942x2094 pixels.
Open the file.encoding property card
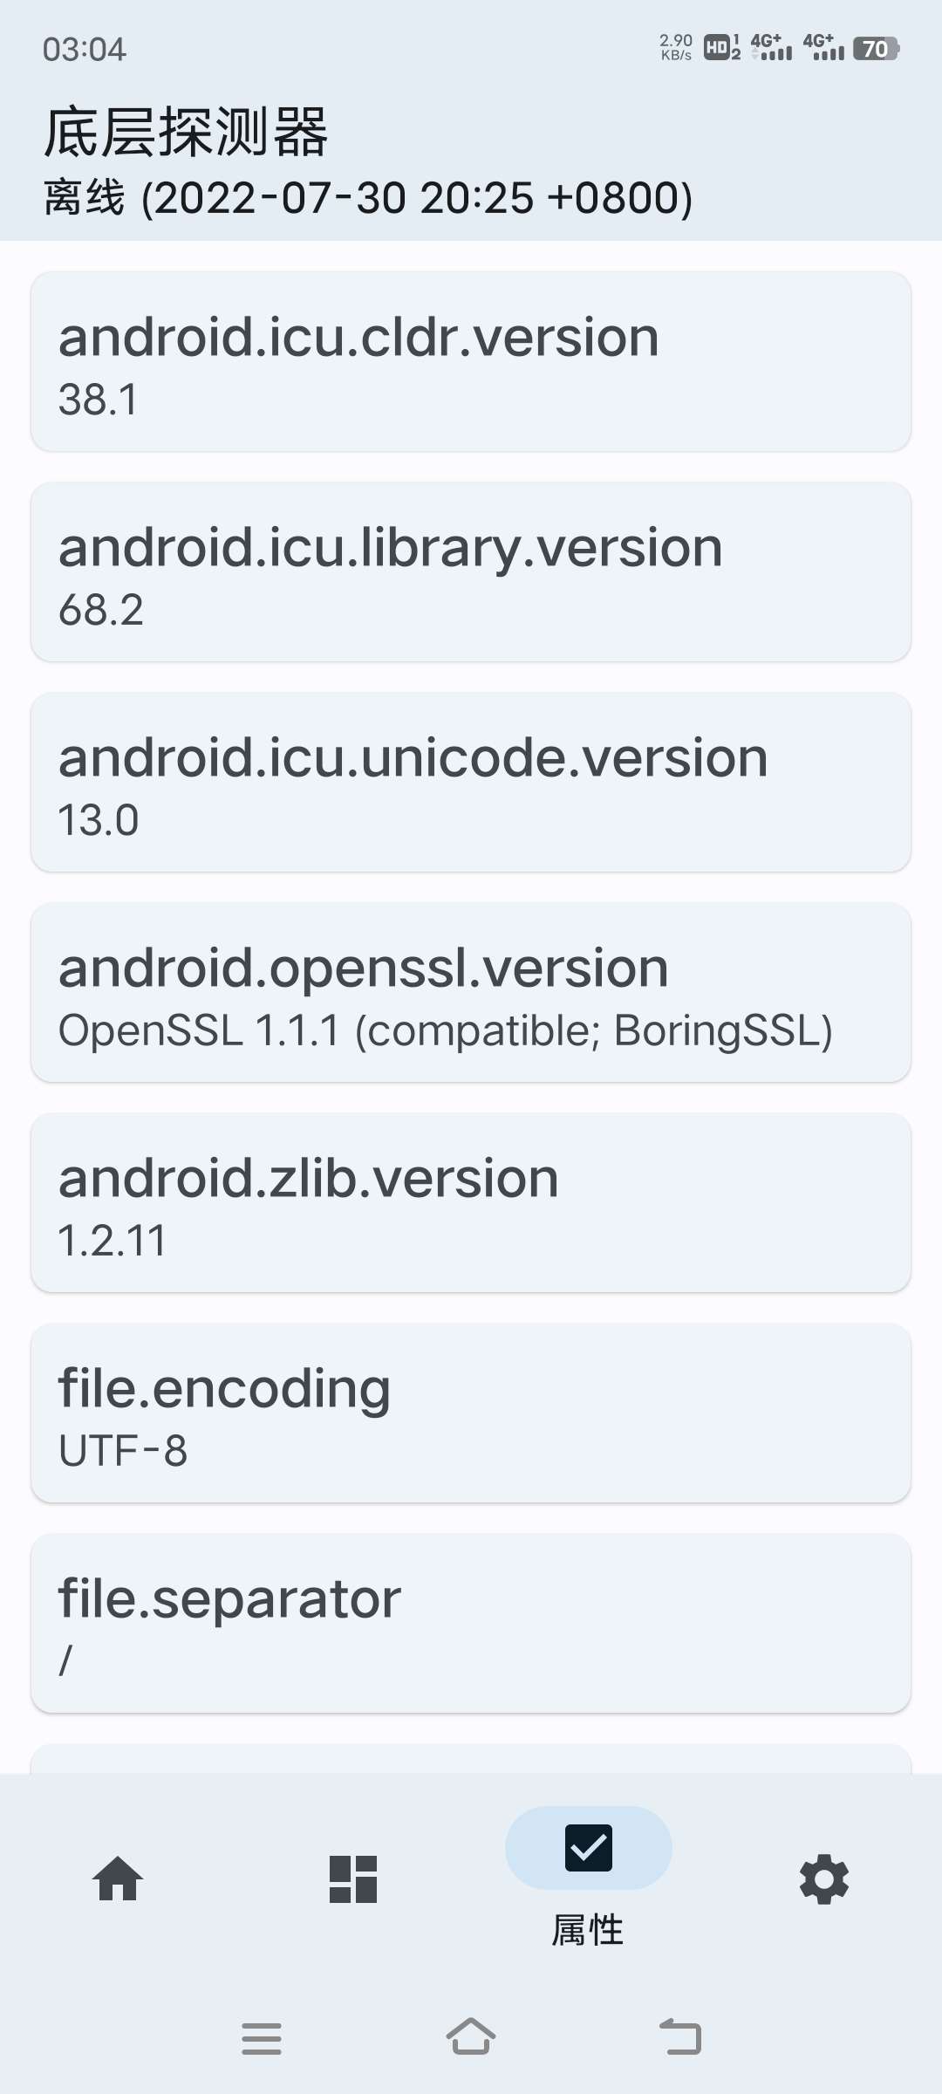(471, 1413)
